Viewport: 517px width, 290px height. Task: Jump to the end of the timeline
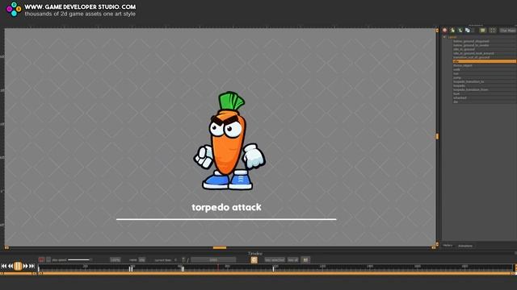tap(32, 266)
